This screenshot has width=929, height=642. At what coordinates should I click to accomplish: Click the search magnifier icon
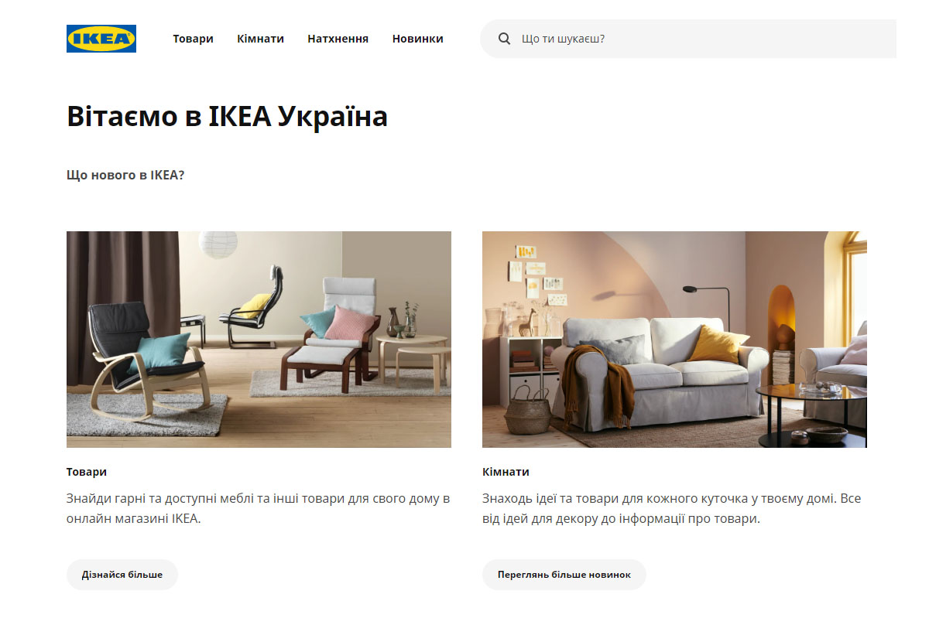[505, 39]
